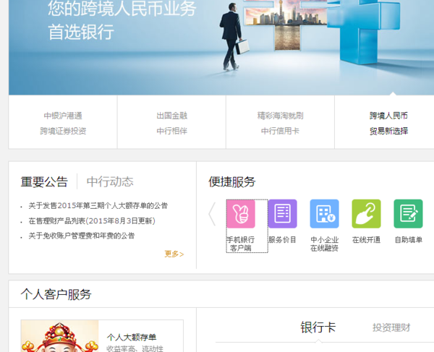Open the 在线开通 green hand icon
This screenshot has width=434, height=352.
pyautogui.click(x=366, y=214)
